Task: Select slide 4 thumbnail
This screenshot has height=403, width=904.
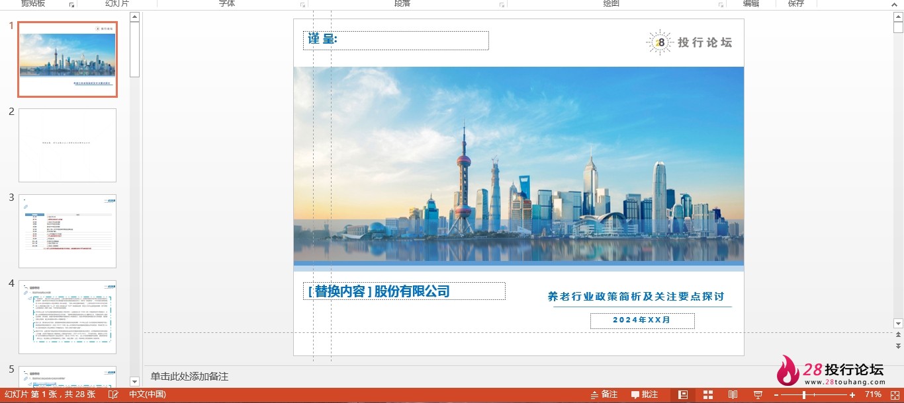Action: click(68, 317)
